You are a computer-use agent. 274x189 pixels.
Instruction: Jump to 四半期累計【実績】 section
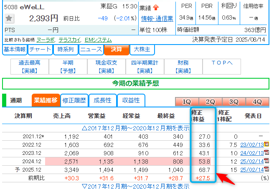click(x=145, y=67)
